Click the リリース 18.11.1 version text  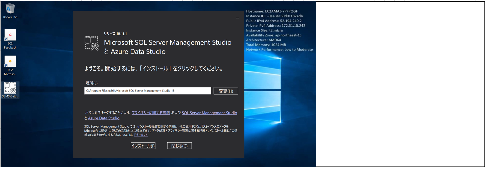point(115,34)
